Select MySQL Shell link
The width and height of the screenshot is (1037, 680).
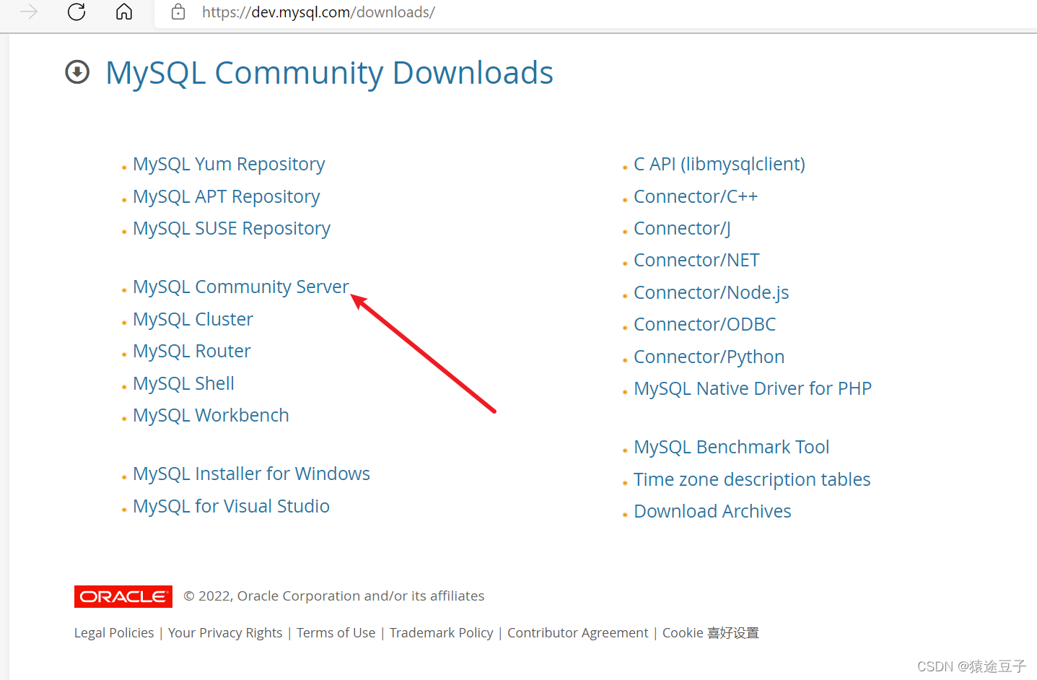[183, 383]
